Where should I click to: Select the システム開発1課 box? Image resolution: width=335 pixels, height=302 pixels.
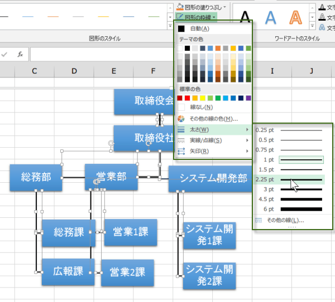tap(209, 236)
